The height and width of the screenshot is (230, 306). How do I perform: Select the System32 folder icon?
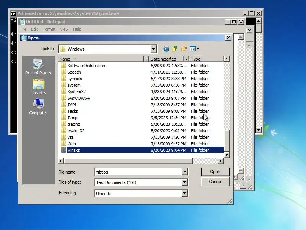[63, 92]
